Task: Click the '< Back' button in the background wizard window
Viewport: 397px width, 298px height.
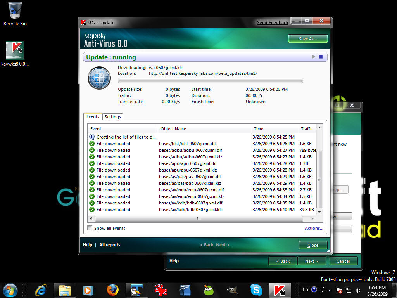Action: coord(283,261)
